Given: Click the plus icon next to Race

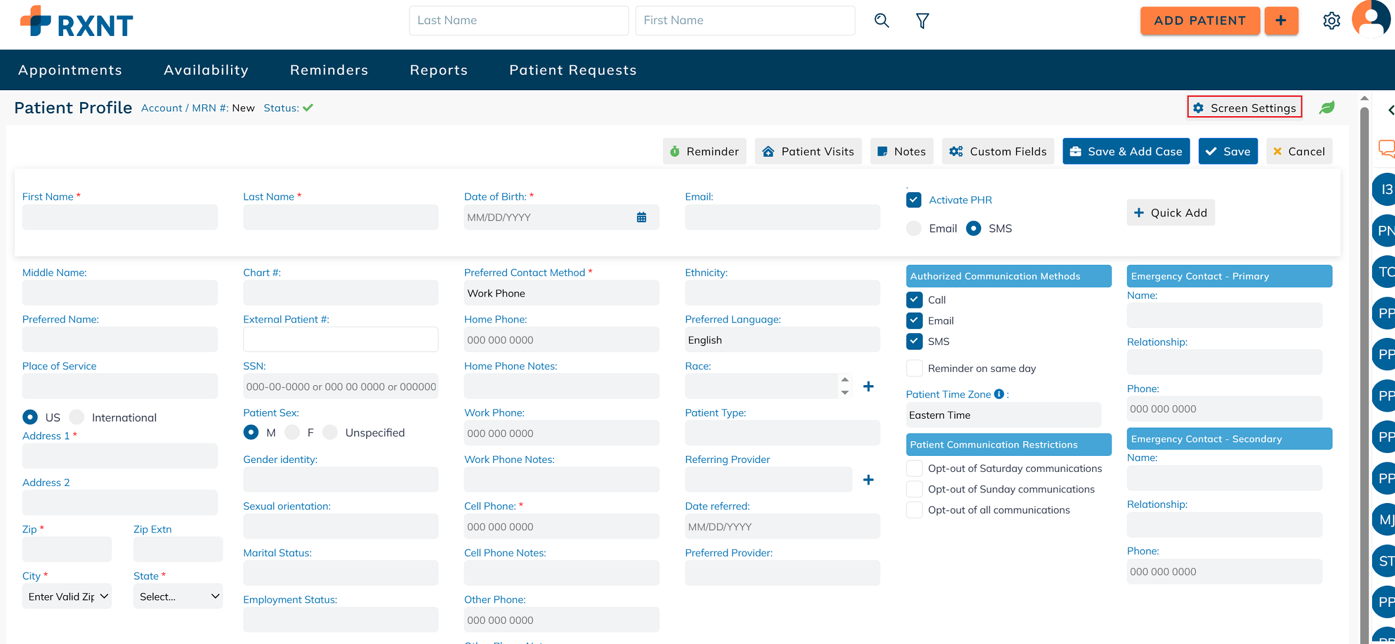Looking at the screenshot, I should coord(868,386).
